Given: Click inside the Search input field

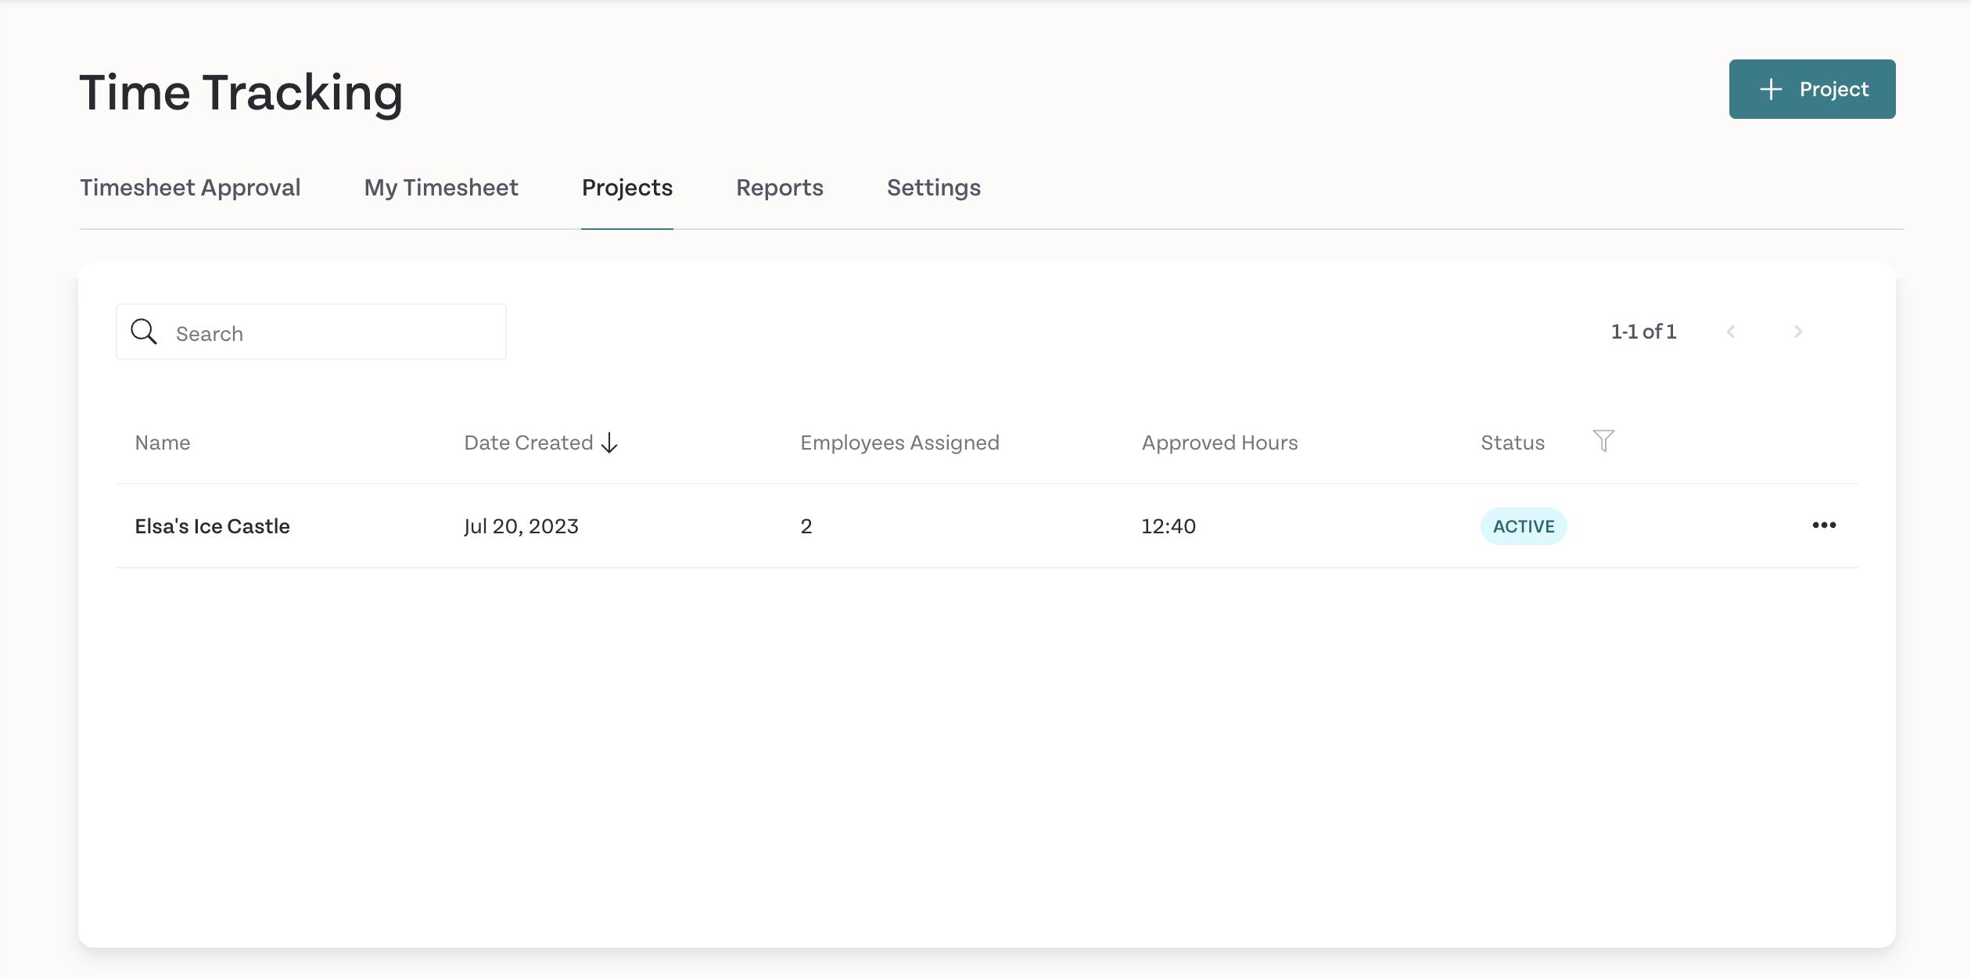Looking at the screenshot, I should coord(313,332).
